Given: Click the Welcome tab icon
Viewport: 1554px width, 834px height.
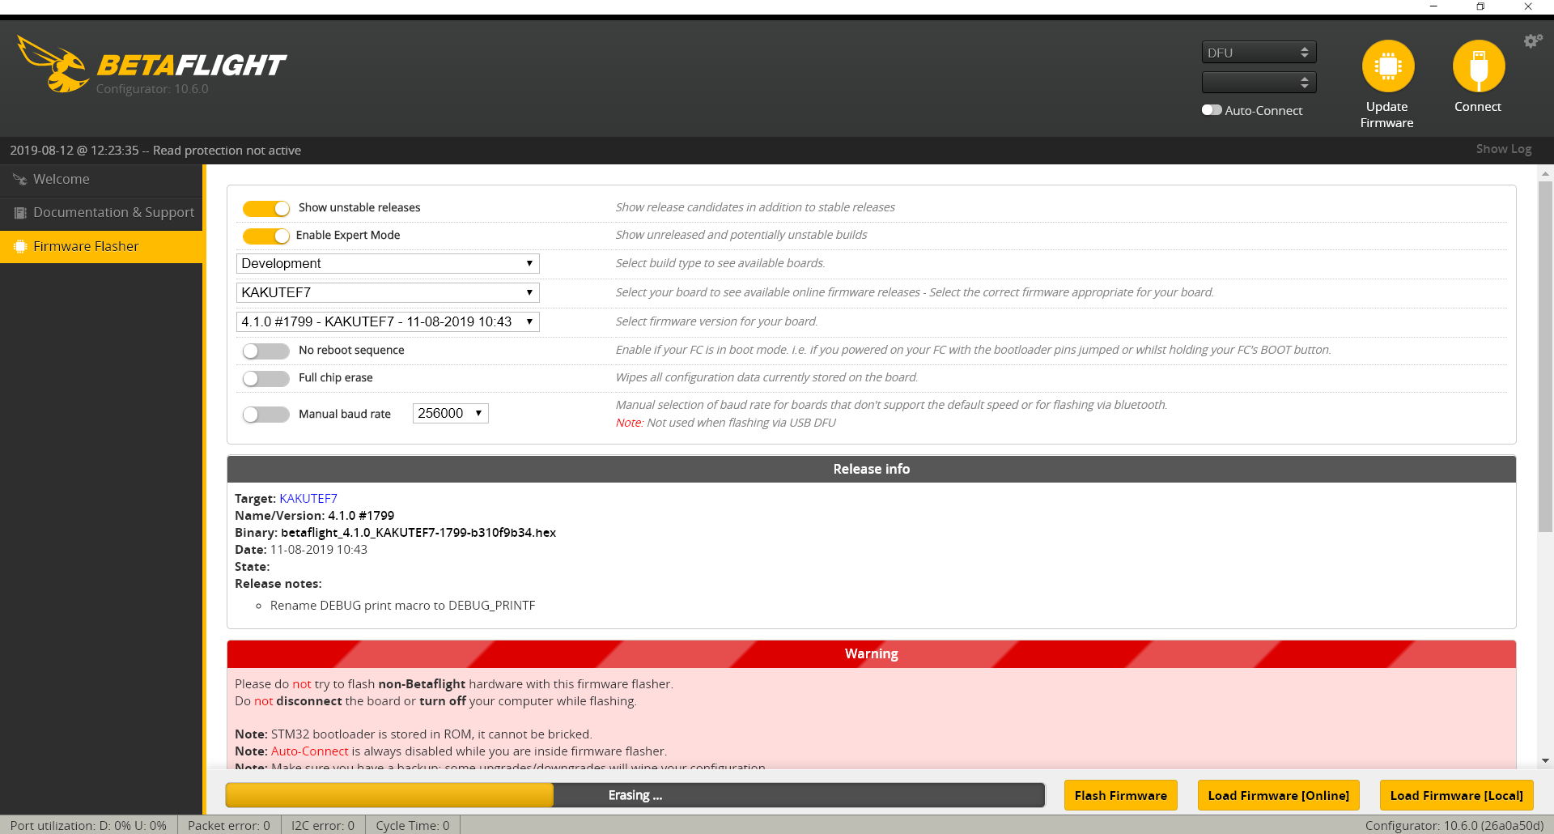Looking at the screenshot, I should coord(20,180).
